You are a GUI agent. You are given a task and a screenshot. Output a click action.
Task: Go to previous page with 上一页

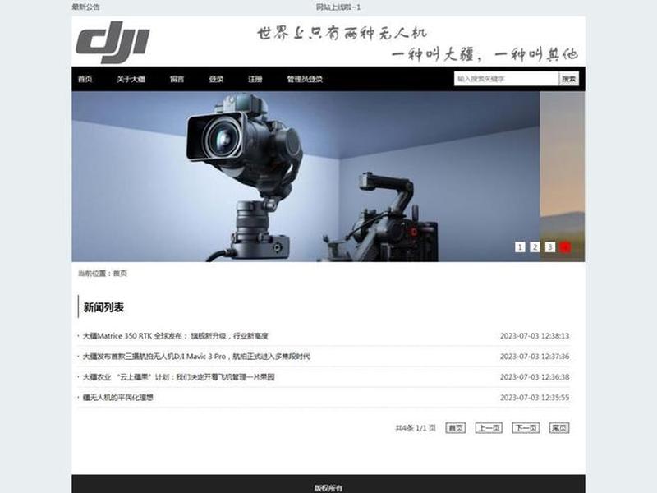pyautogui.click(x=489, y=428)
